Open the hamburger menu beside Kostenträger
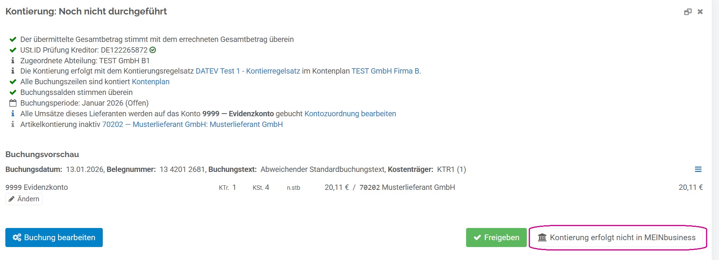719x260 pixels. pyautogui.click(x=698, y=169)
